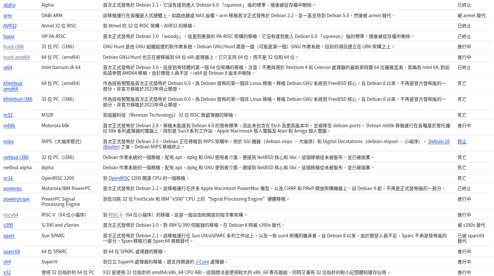Select the SuperH architecture cell
The height and width of the screenshot is (276, 494).
coord(49,262)
